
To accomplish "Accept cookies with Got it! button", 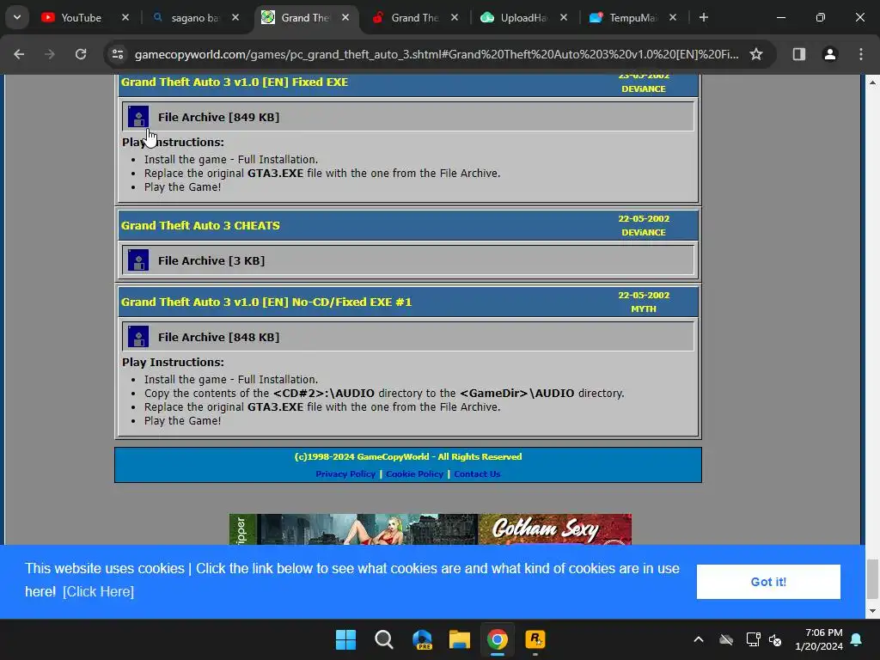I will coord(768,582).
